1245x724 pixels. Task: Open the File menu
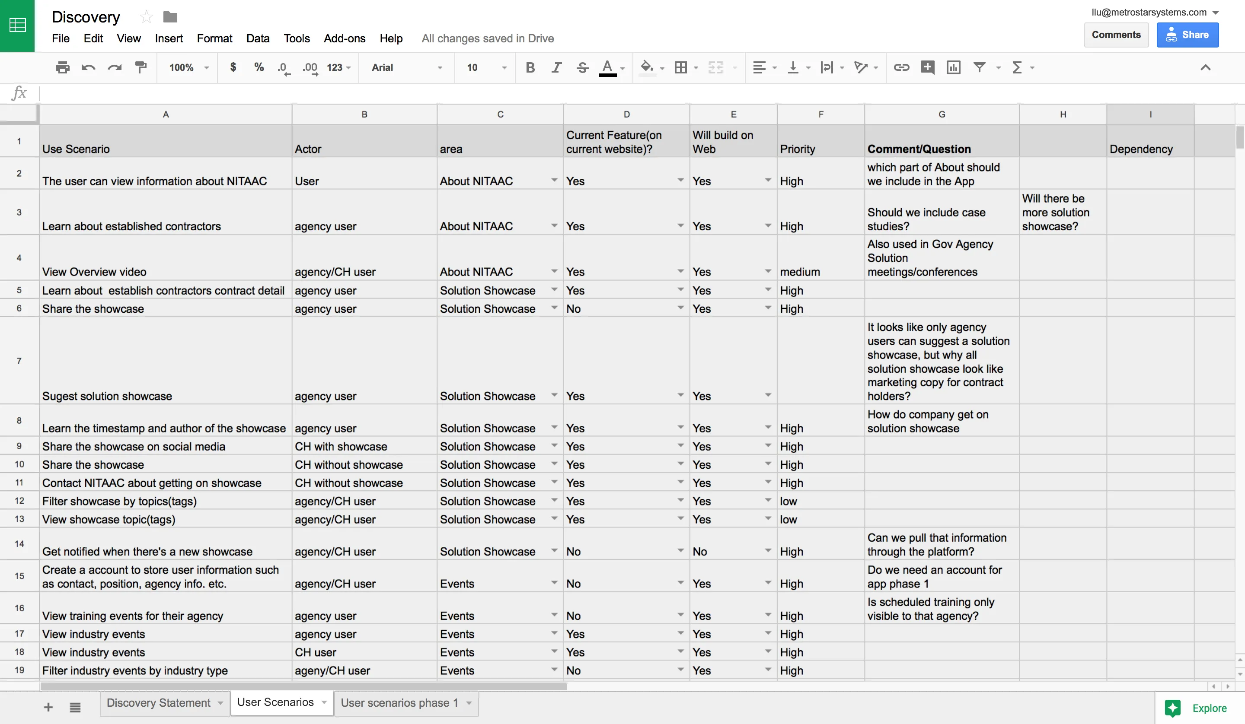click(61, 38)
